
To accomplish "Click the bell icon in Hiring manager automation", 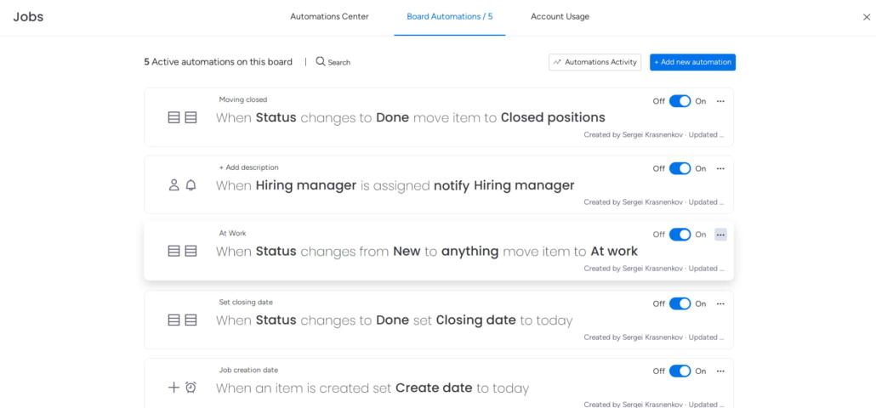I will 191,184.
